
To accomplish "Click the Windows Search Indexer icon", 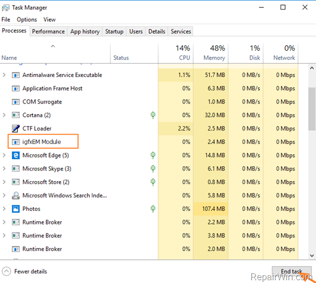I will (x=16, y=195).
